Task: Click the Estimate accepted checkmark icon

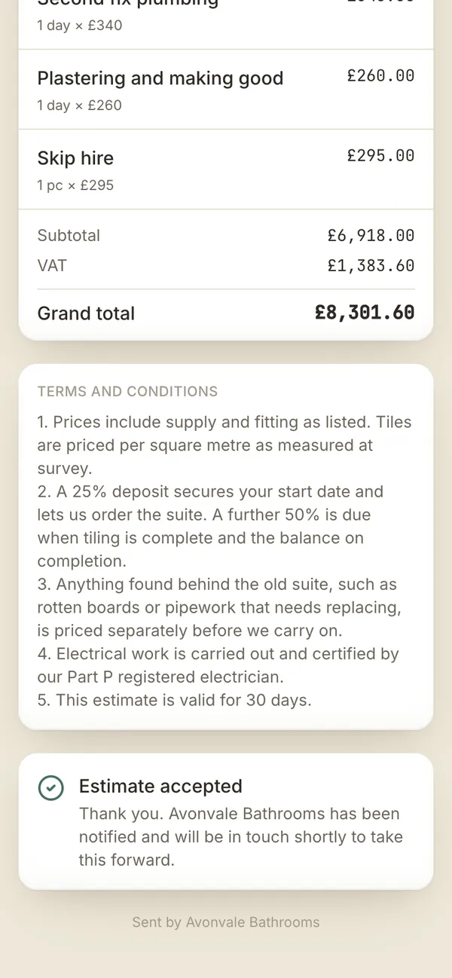Action: click(x=50, y=788)
